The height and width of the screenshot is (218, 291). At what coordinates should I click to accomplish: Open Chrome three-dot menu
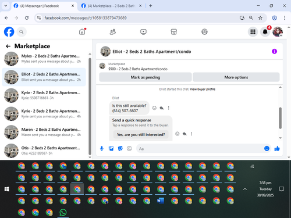coord(285,18)
